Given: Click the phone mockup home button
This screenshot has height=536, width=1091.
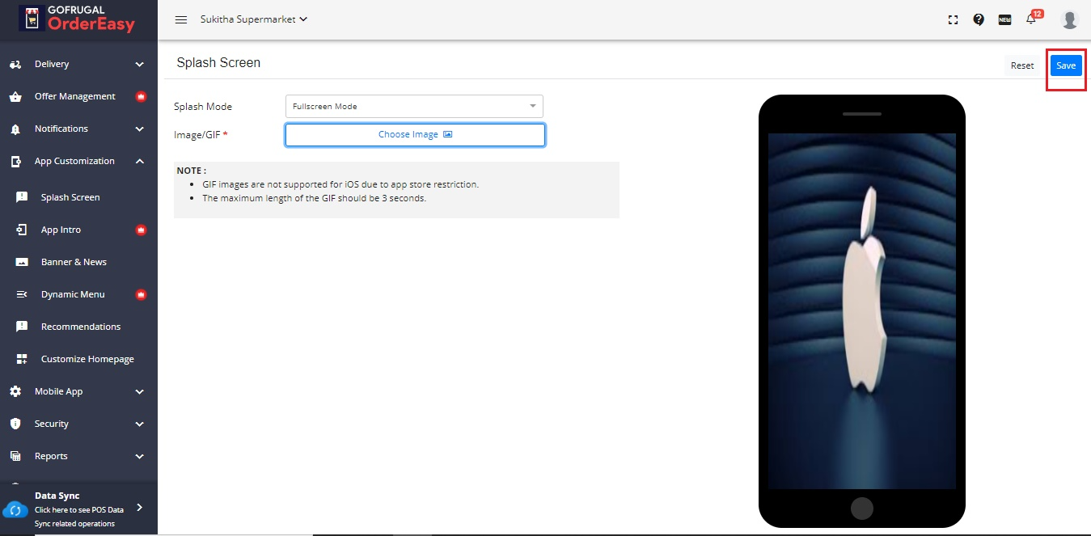Looking at the screenshot, I should (x=862, y=509).
